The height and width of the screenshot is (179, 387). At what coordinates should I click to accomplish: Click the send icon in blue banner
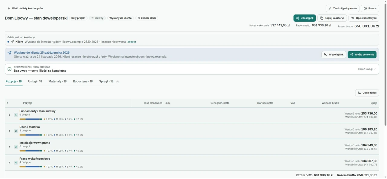click(x=9, y=53)
